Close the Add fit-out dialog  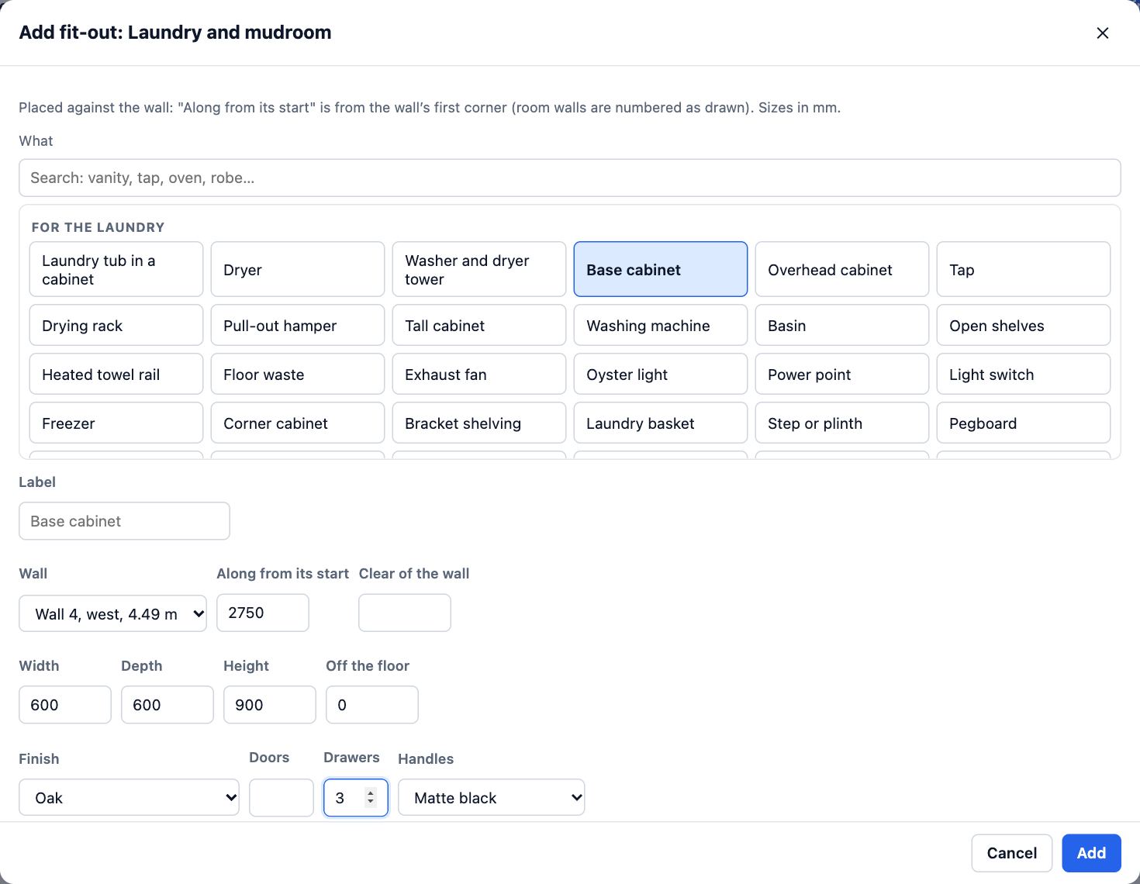pos(1102,33)
